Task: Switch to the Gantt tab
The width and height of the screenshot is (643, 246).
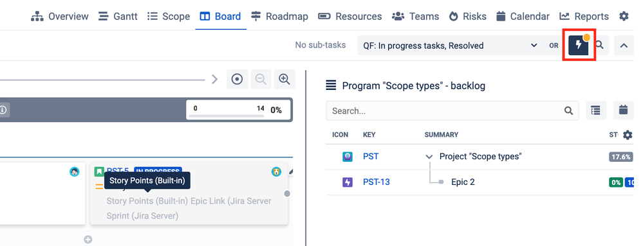Action: (x=118, y=16)
